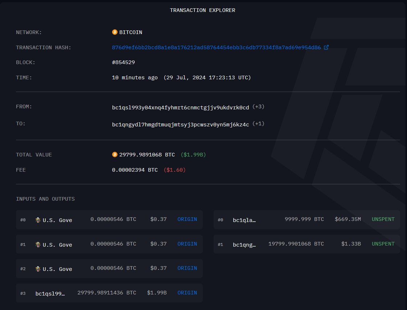Viewport: 407px width, 310px height.
Task: Click the ($1.60) fee in USD
Action: coord(174,170)
